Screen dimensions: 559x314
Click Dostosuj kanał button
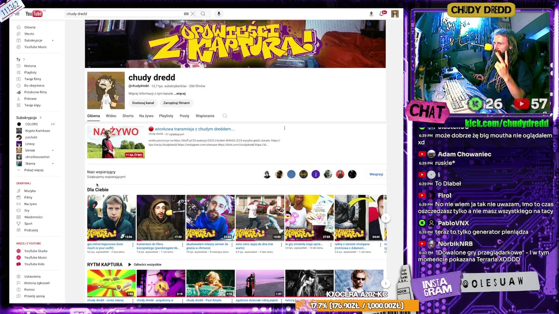[143, 103]
